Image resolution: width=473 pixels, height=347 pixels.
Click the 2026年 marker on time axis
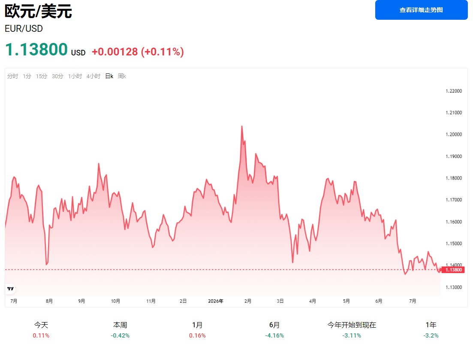216,301
